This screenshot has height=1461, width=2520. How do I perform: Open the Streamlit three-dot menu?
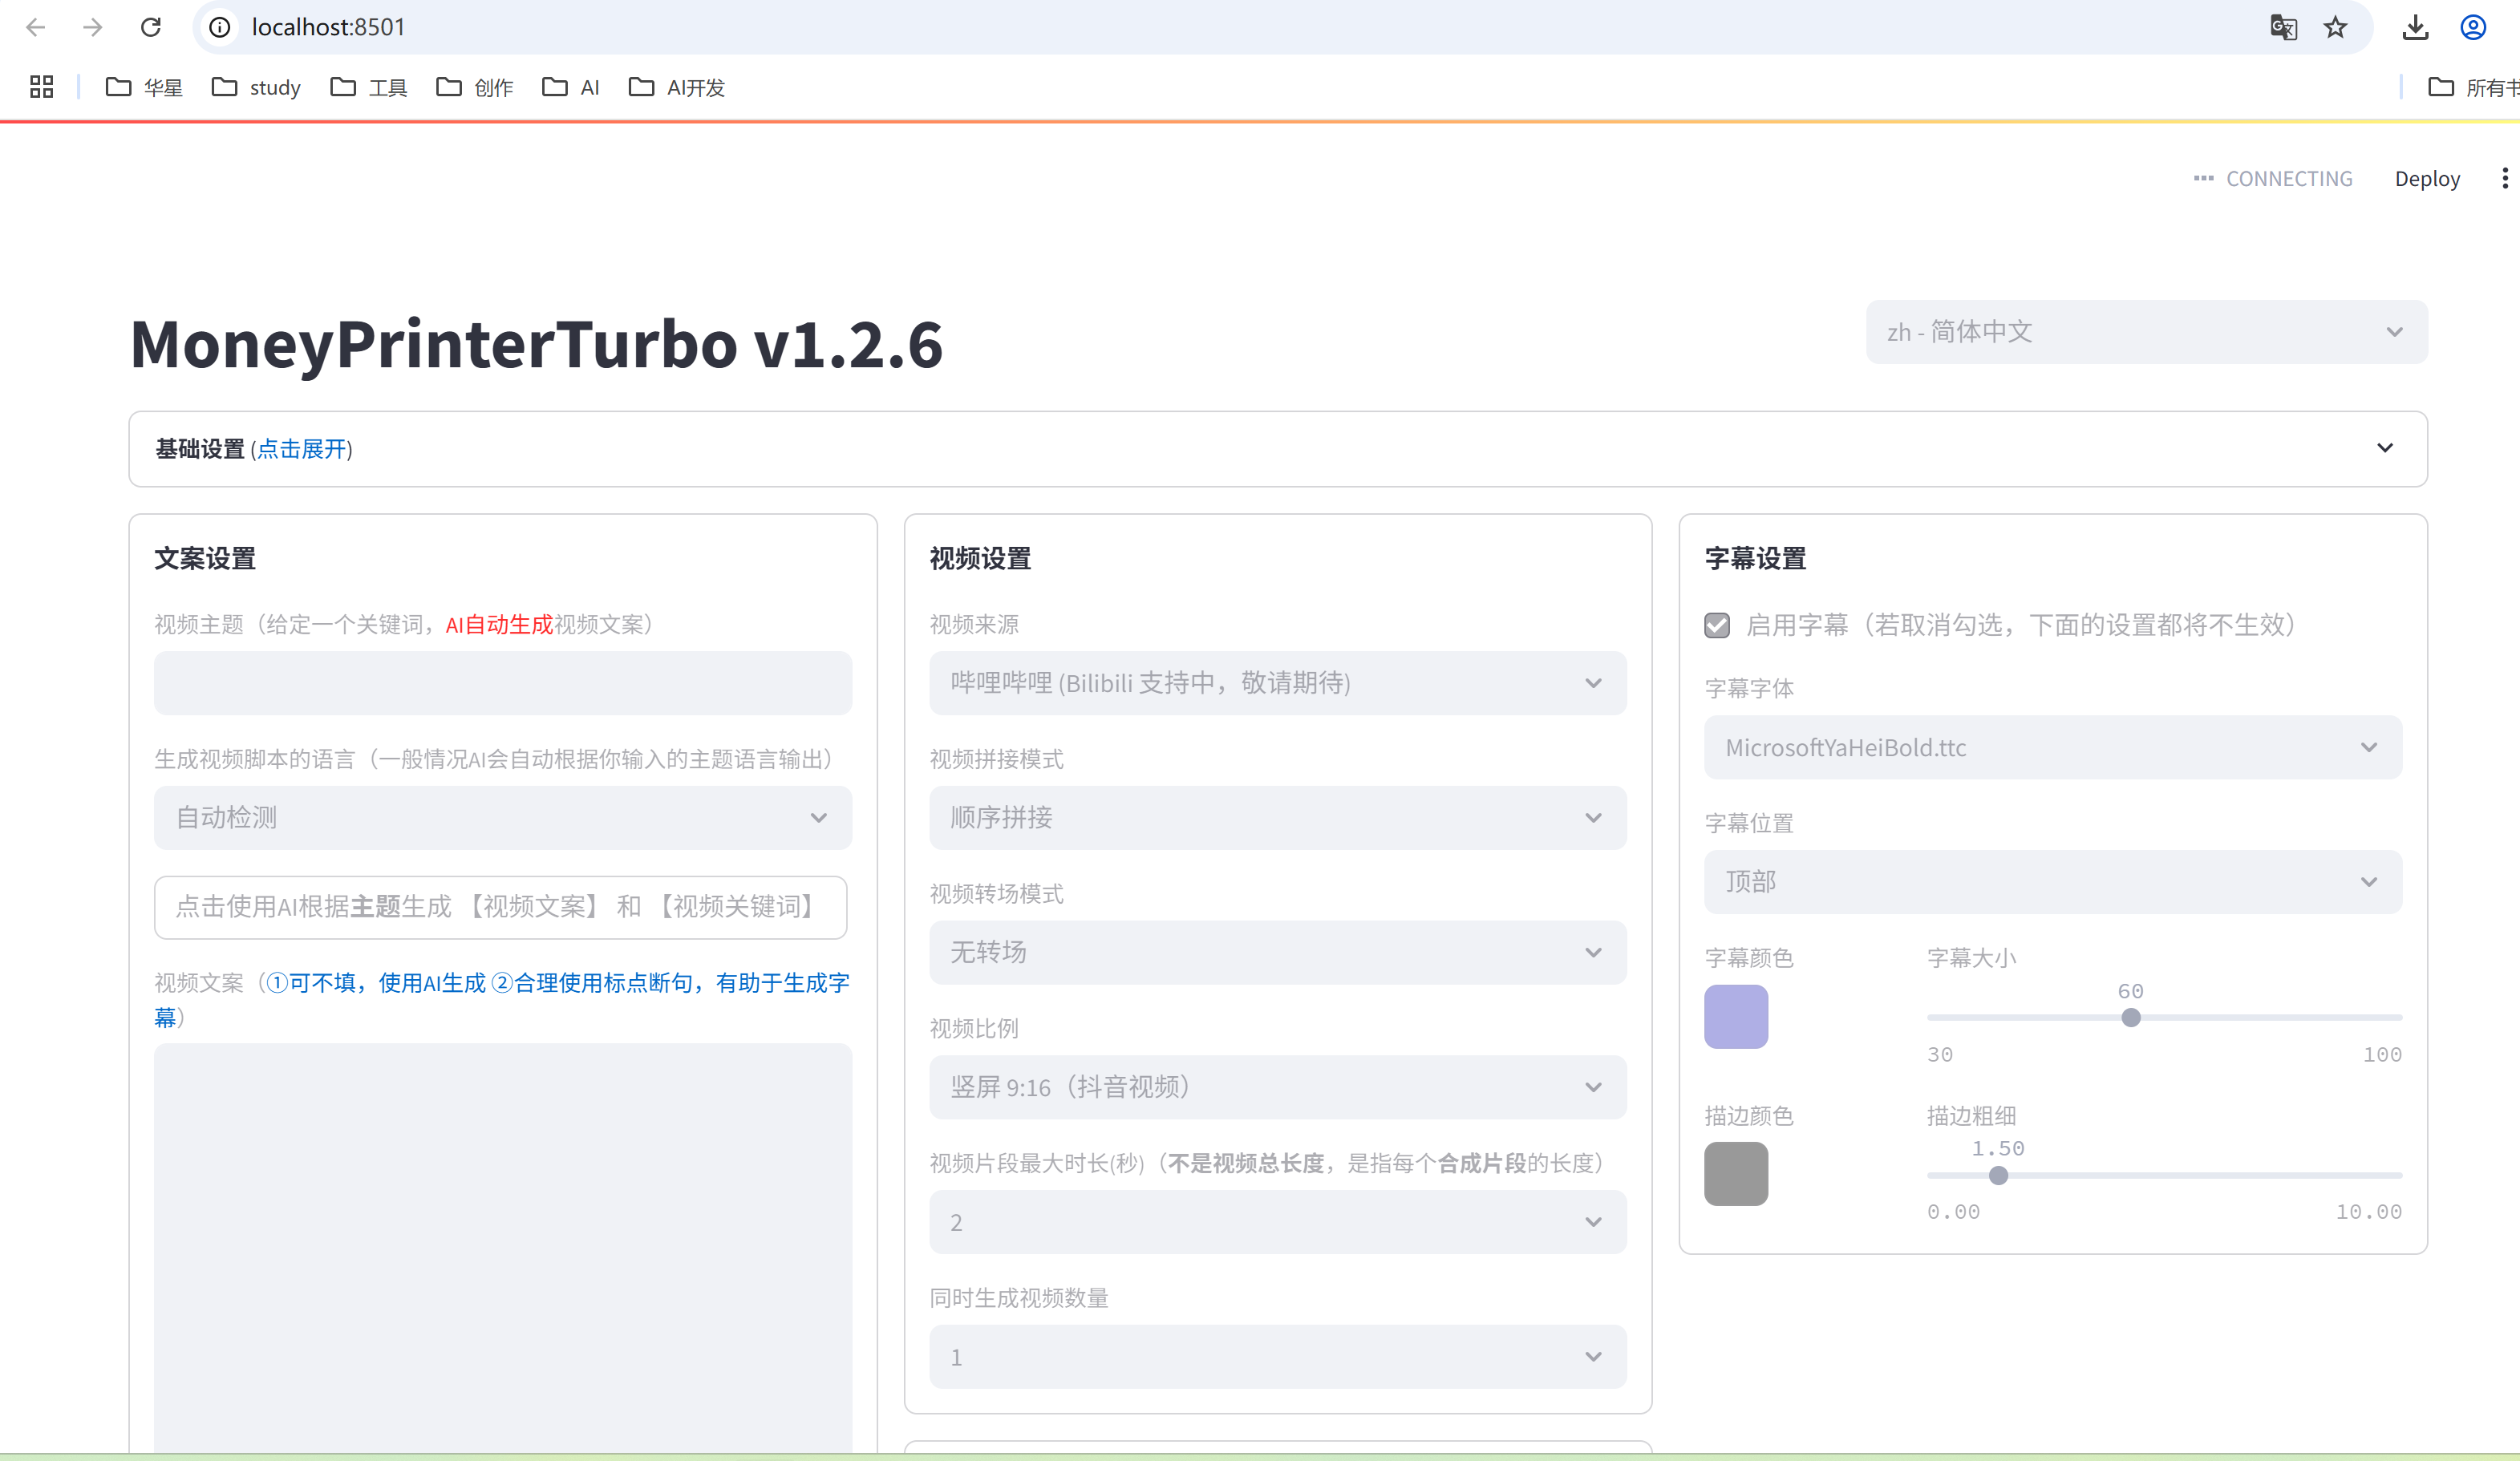pyautogui.click(x=2504, y=178)
